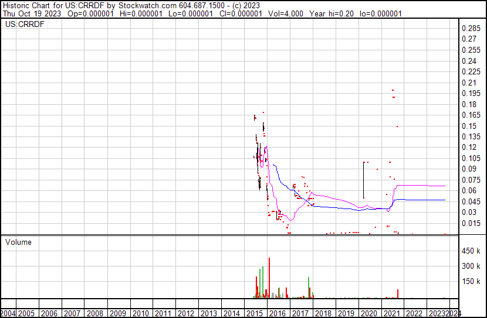Select the 2004 year label on the axis
Image resolution: width=487 pixels, height=318 pixels.
click(8, 313)
